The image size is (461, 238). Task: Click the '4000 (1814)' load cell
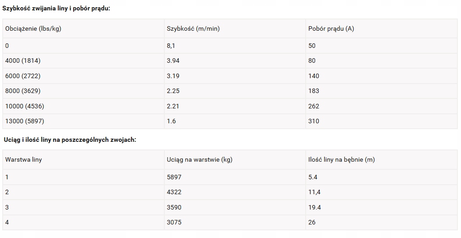tap(23, 61)
